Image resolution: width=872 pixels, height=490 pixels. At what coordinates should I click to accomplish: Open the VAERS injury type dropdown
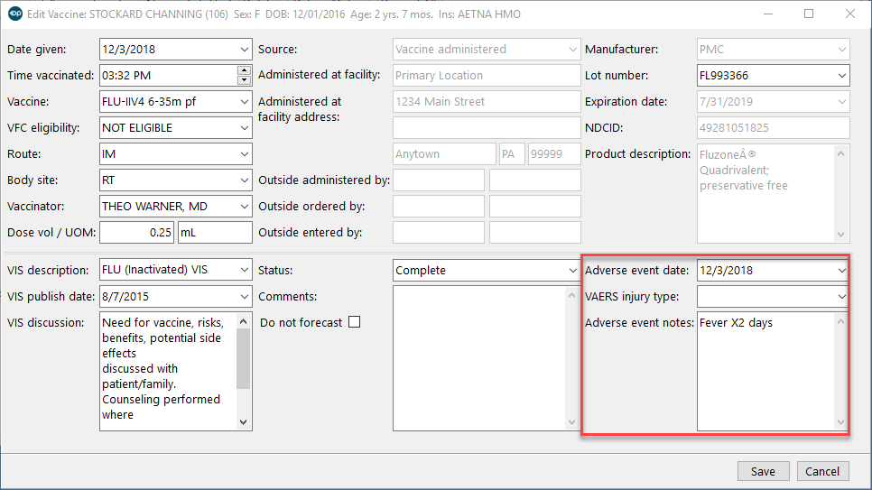coord(842,297)
